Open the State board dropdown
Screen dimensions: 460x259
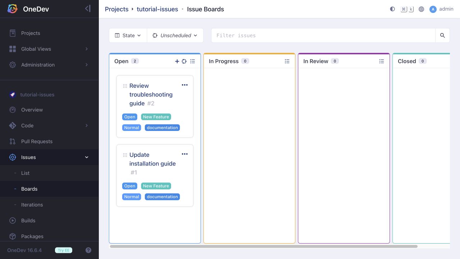[x=128, y=35]
